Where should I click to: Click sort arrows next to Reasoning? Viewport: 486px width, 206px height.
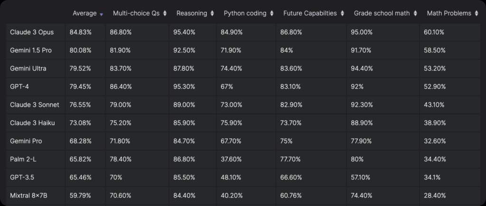[x=212, y=14]
